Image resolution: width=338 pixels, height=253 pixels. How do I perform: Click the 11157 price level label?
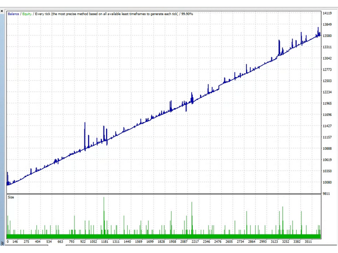(327, 138)
